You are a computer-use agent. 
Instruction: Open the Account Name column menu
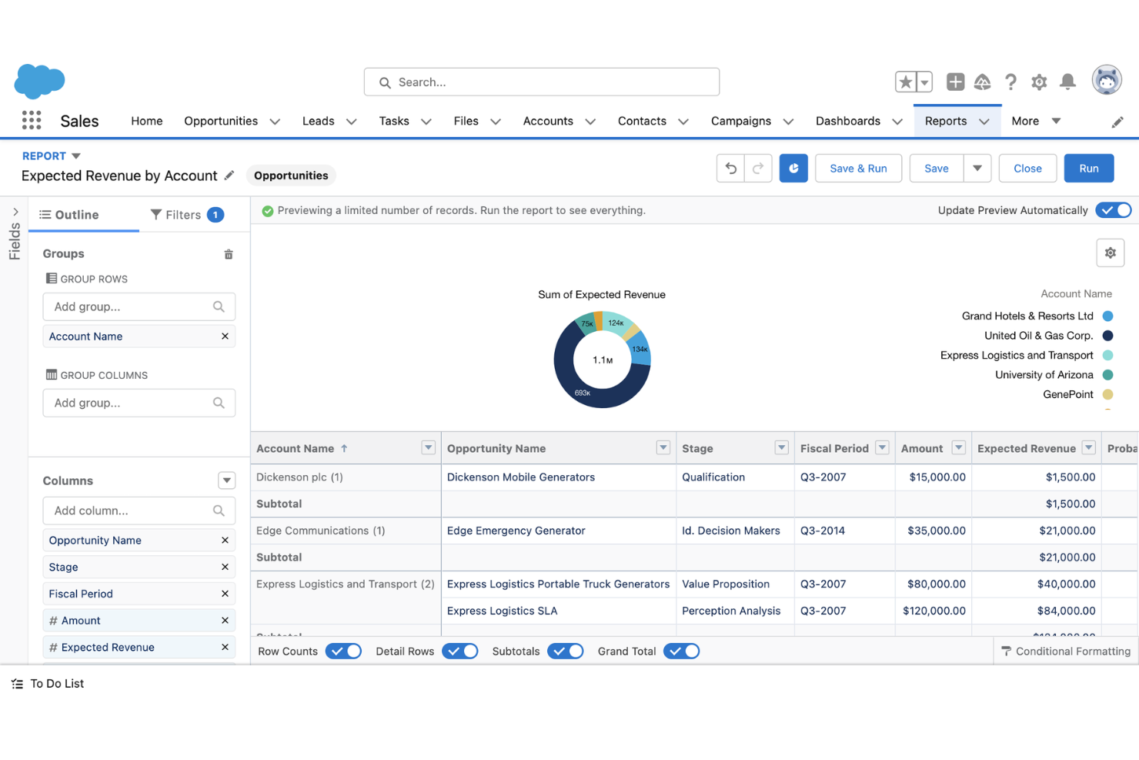tap(428, 447)
